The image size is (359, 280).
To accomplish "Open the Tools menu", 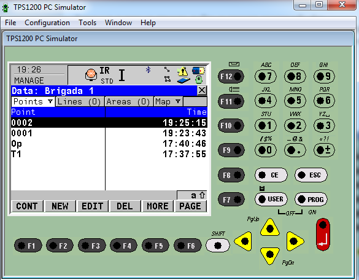I will coord(88,23).
